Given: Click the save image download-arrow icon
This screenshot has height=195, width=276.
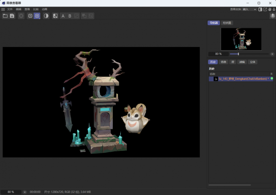Looking at the screenshot, I should click(x=12, y=16).
